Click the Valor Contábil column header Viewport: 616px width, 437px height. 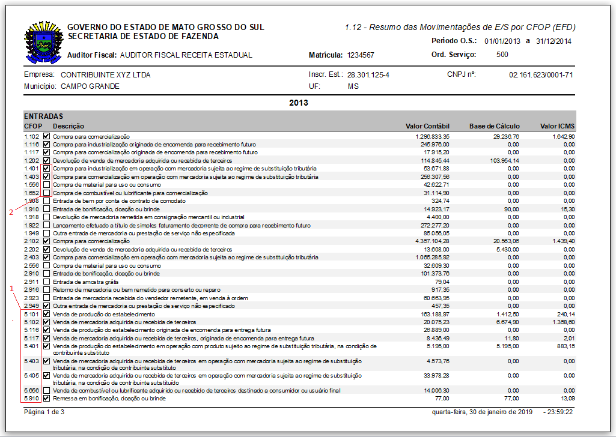coord(427,126)
